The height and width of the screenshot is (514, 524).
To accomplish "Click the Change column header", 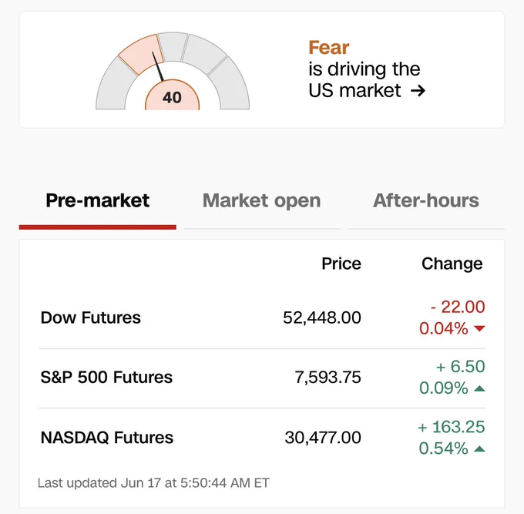I will [x=452, y=264].
